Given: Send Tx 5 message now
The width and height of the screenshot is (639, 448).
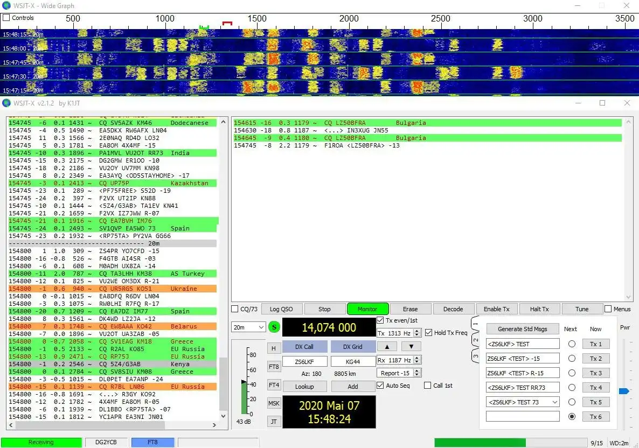Looking at the screenshot, I should [596, 402].
